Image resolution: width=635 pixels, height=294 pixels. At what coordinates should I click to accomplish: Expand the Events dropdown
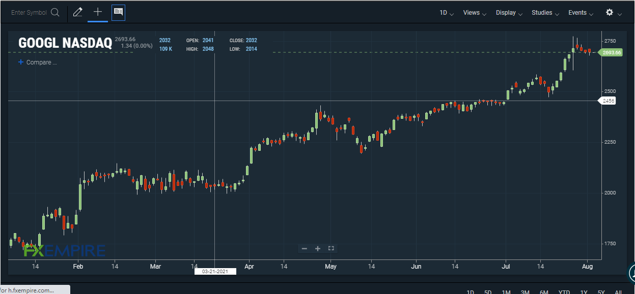point(581,13)
